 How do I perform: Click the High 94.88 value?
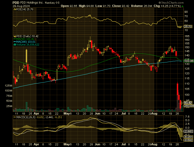tap(86, 6)
